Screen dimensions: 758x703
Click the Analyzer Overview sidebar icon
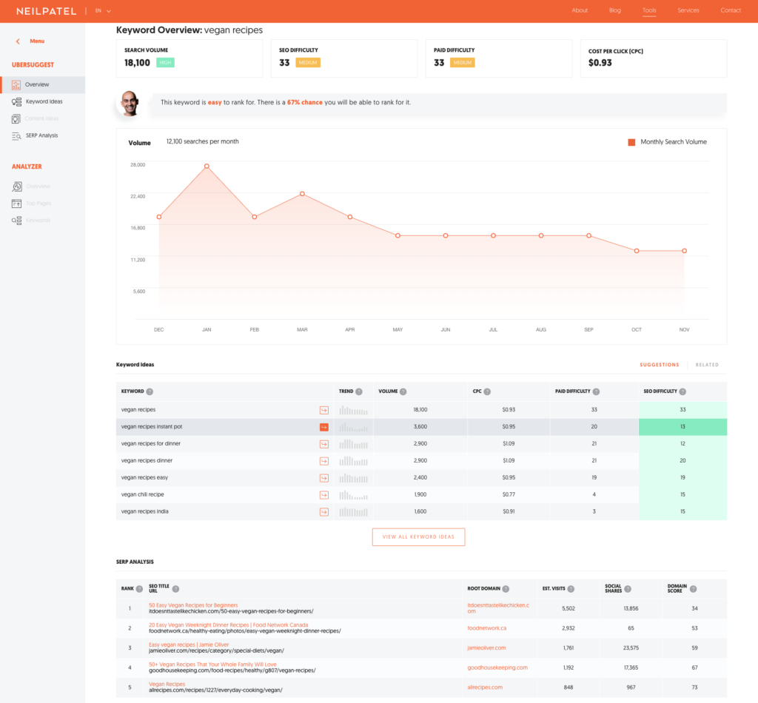click(x=17, y=186)
